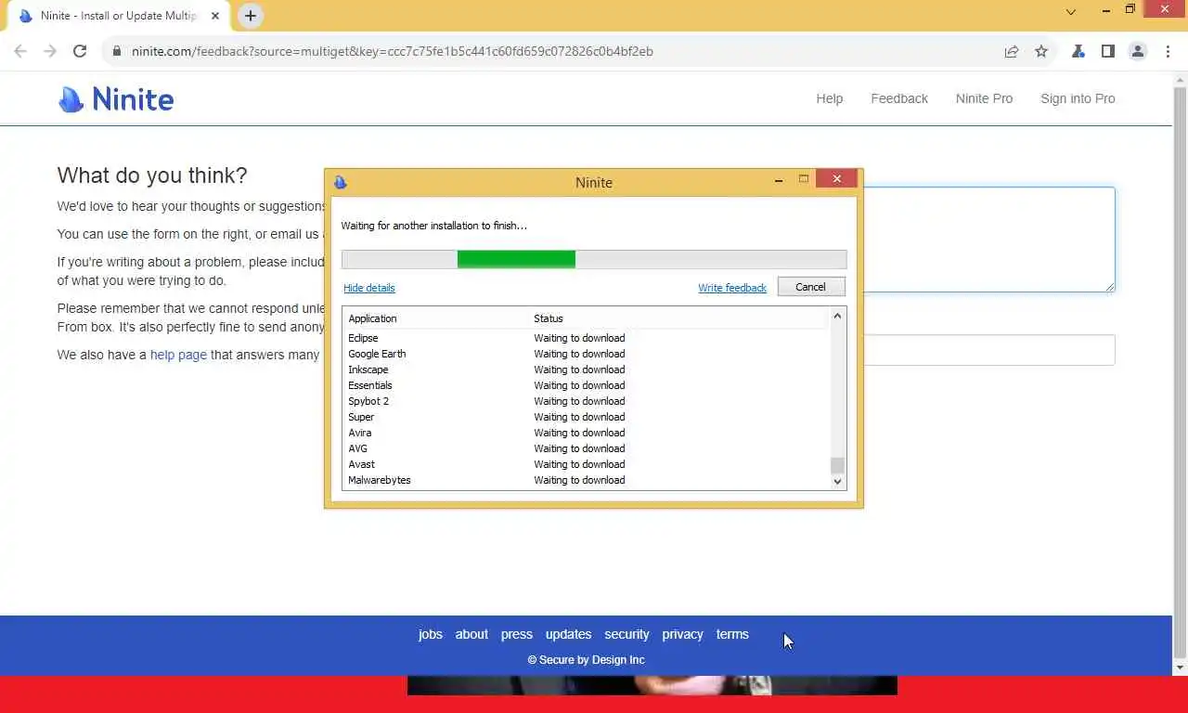Open the press footer link
Screen dimensions: 1188x713
[517, 634]
